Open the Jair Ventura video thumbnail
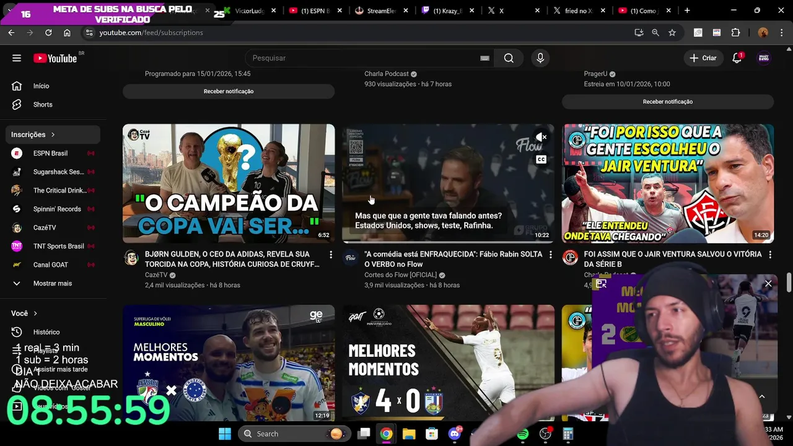The height and width of the screenshot is (446, 793). point(668,183)
